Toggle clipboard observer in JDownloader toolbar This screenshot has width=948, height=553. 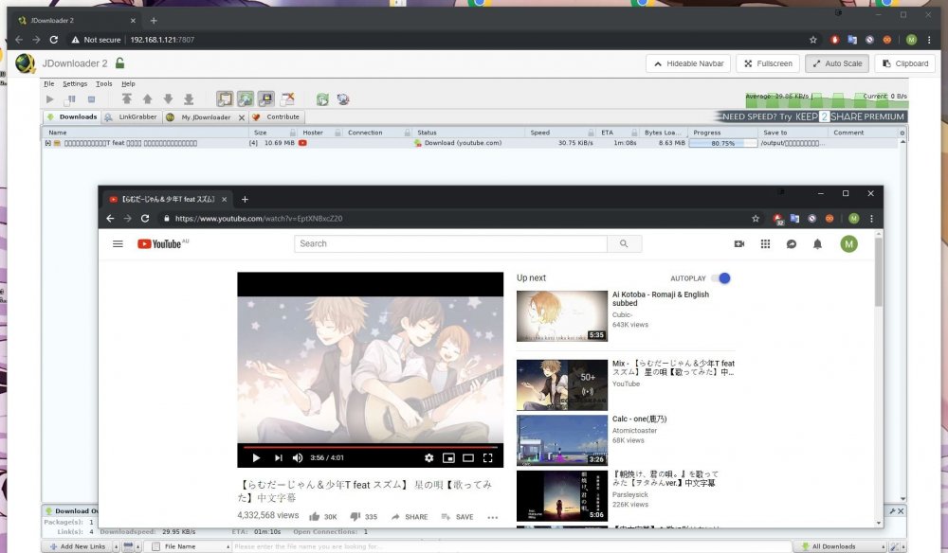[225, 99]
